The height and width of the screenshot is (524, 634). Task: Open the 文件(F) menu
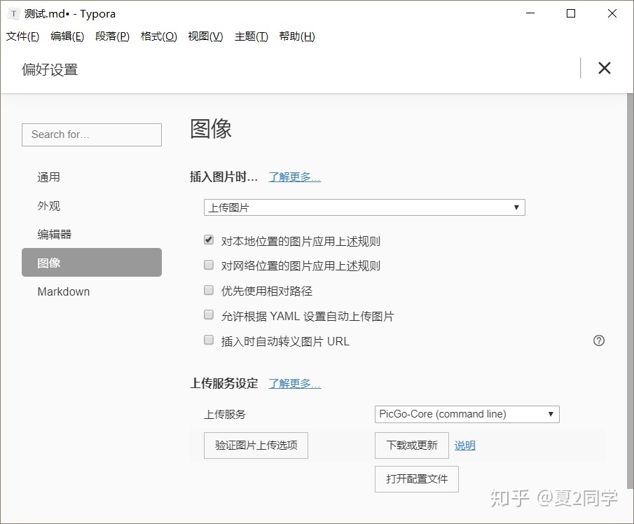(22, 36)
